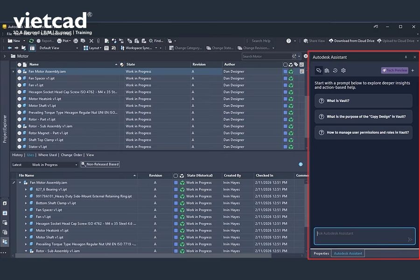
Task: Open the library books icon in Autodesk Assistant
Action: tap(327, 70)
